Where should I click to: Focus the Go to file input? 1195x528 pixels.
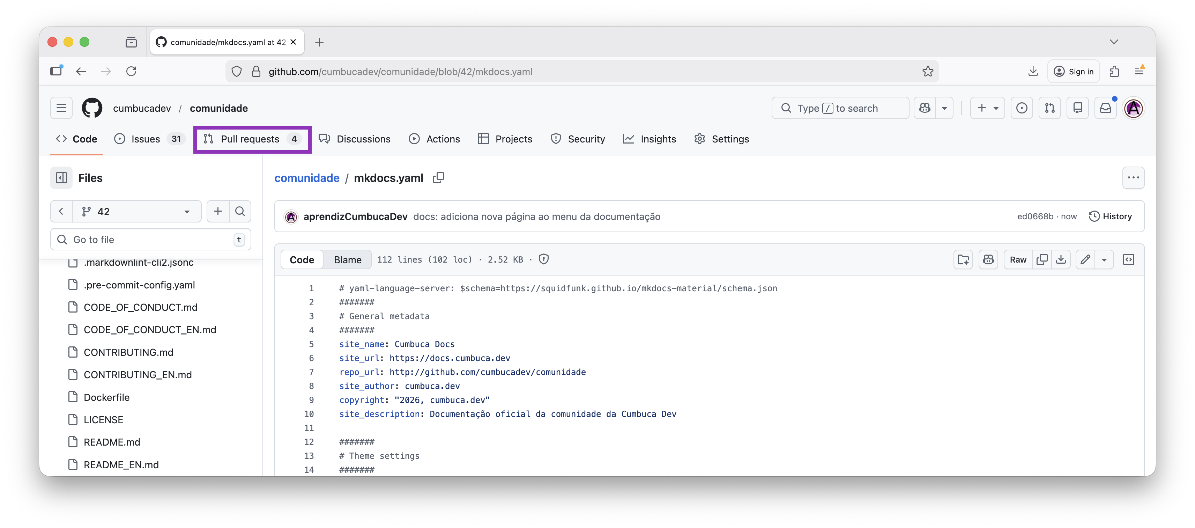pos(151,240)
